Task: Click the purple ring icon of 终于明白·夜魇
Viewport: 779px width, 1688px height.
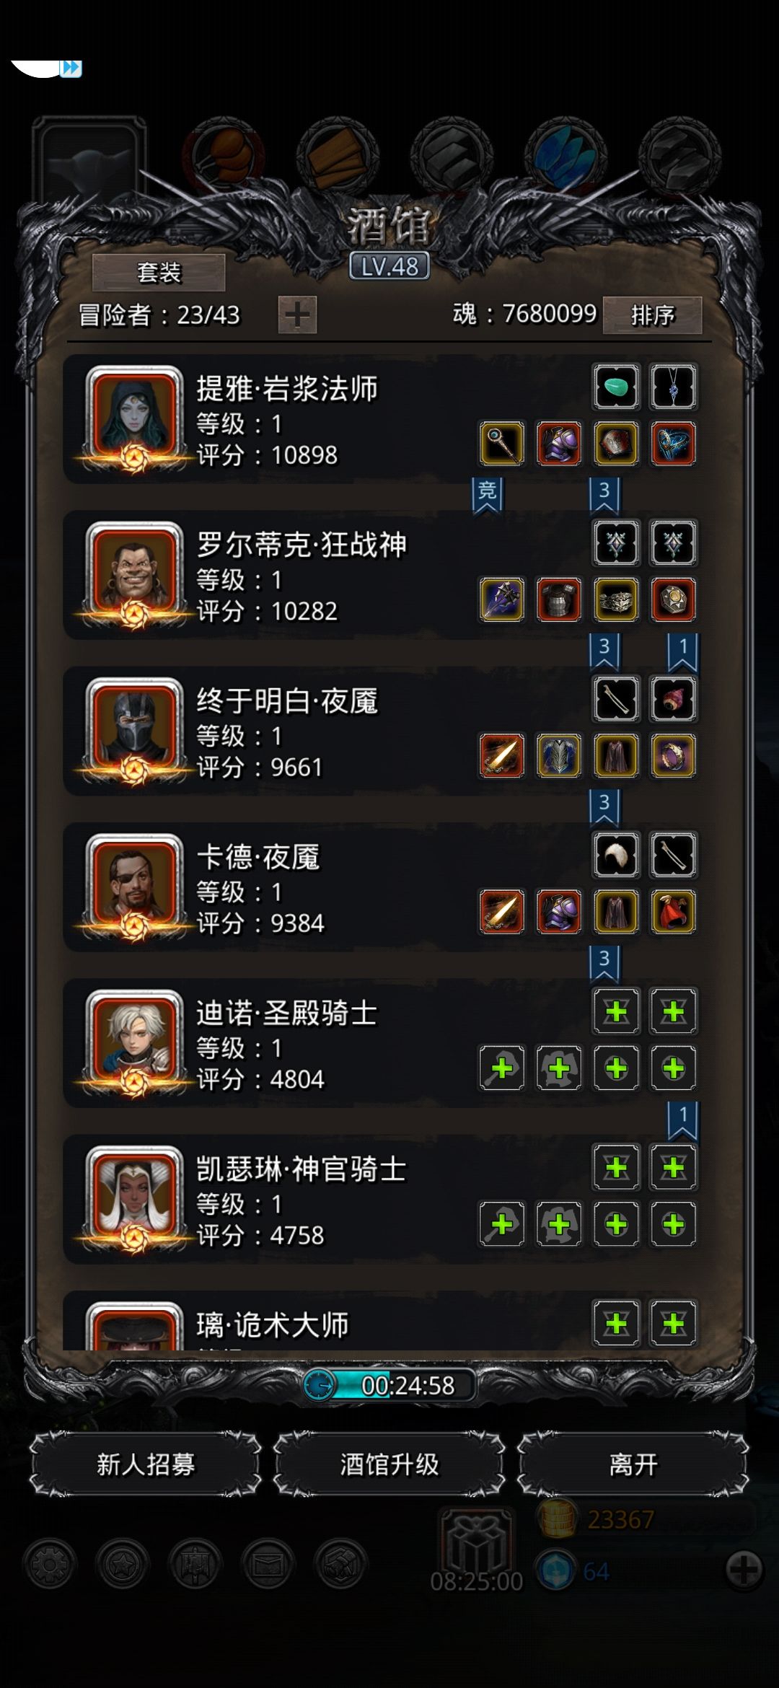Action: [673, 755]
